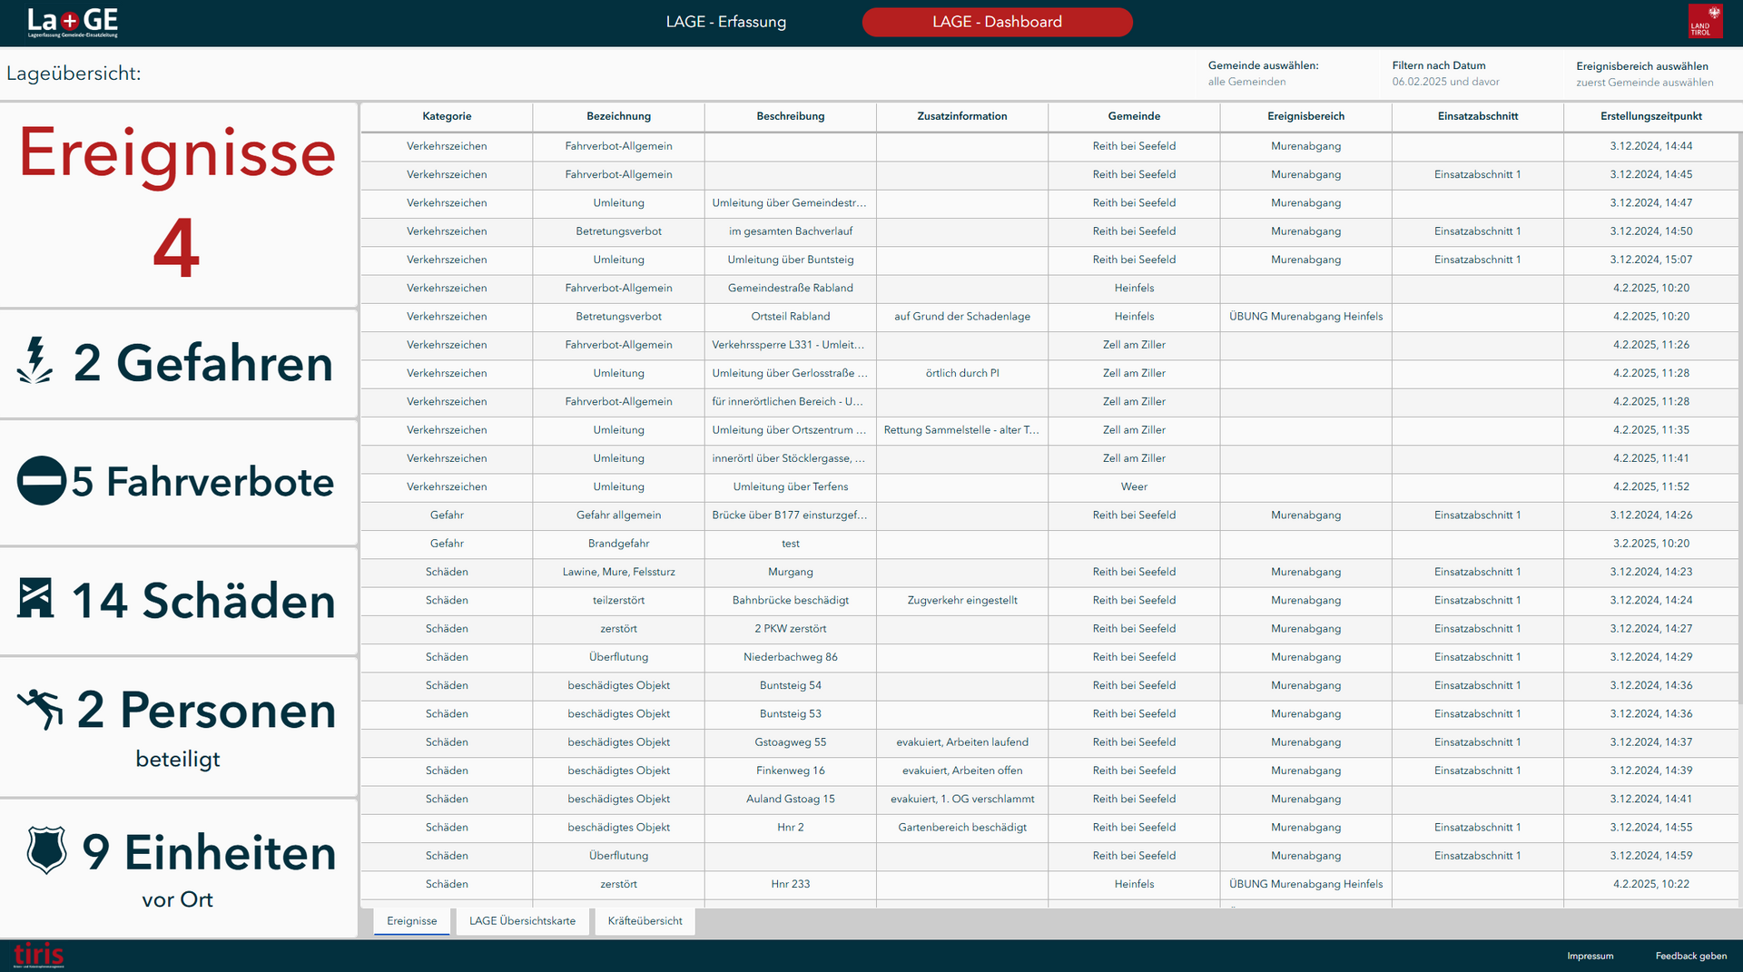Click the La+GE logo in header
The height and width of the screenshot is (972, 1743).
73,22
